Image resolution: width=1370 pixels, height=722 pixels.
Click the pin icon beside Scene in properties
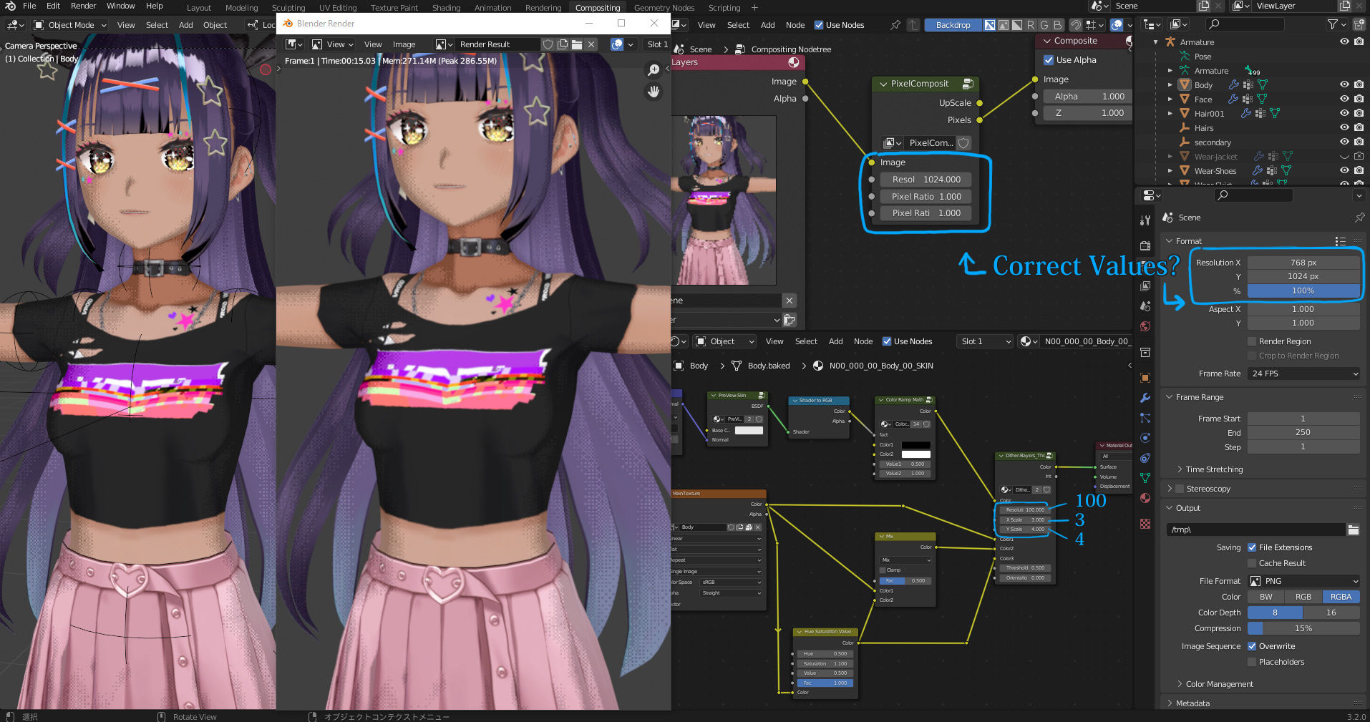point(1359,218)
